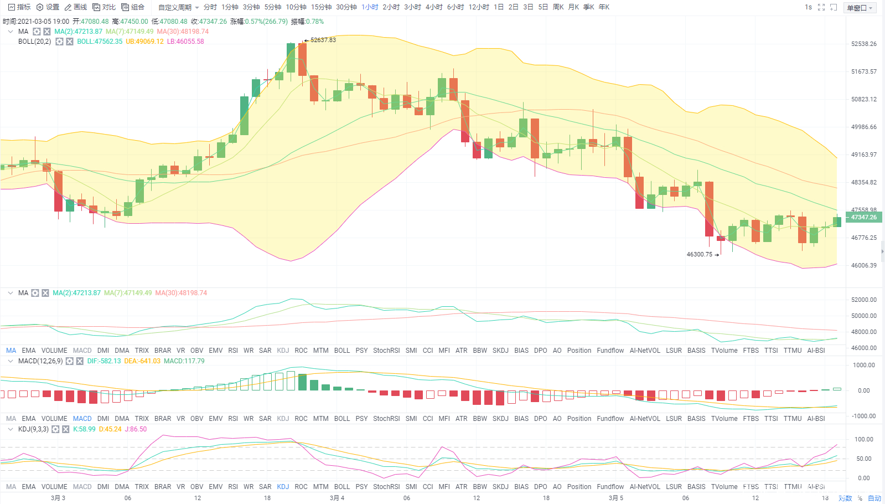Open the 组合 combination tool

(x=133, y=7)
